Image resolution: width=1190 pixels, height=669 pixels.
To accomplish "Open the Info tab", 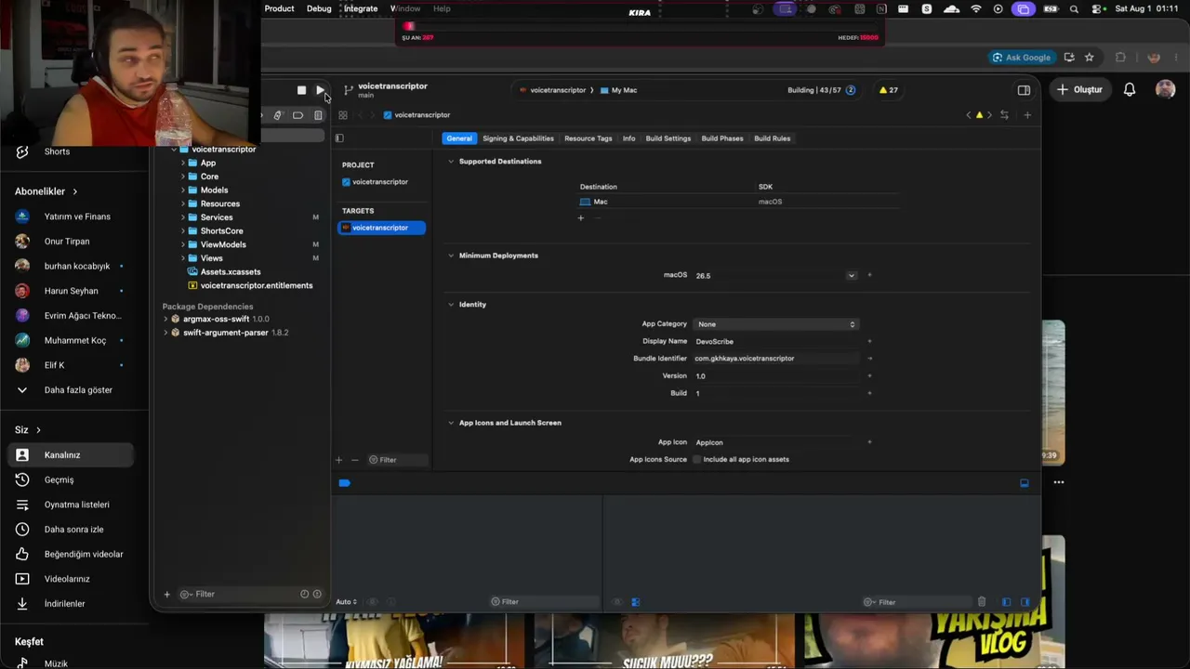I will [629, 138].
